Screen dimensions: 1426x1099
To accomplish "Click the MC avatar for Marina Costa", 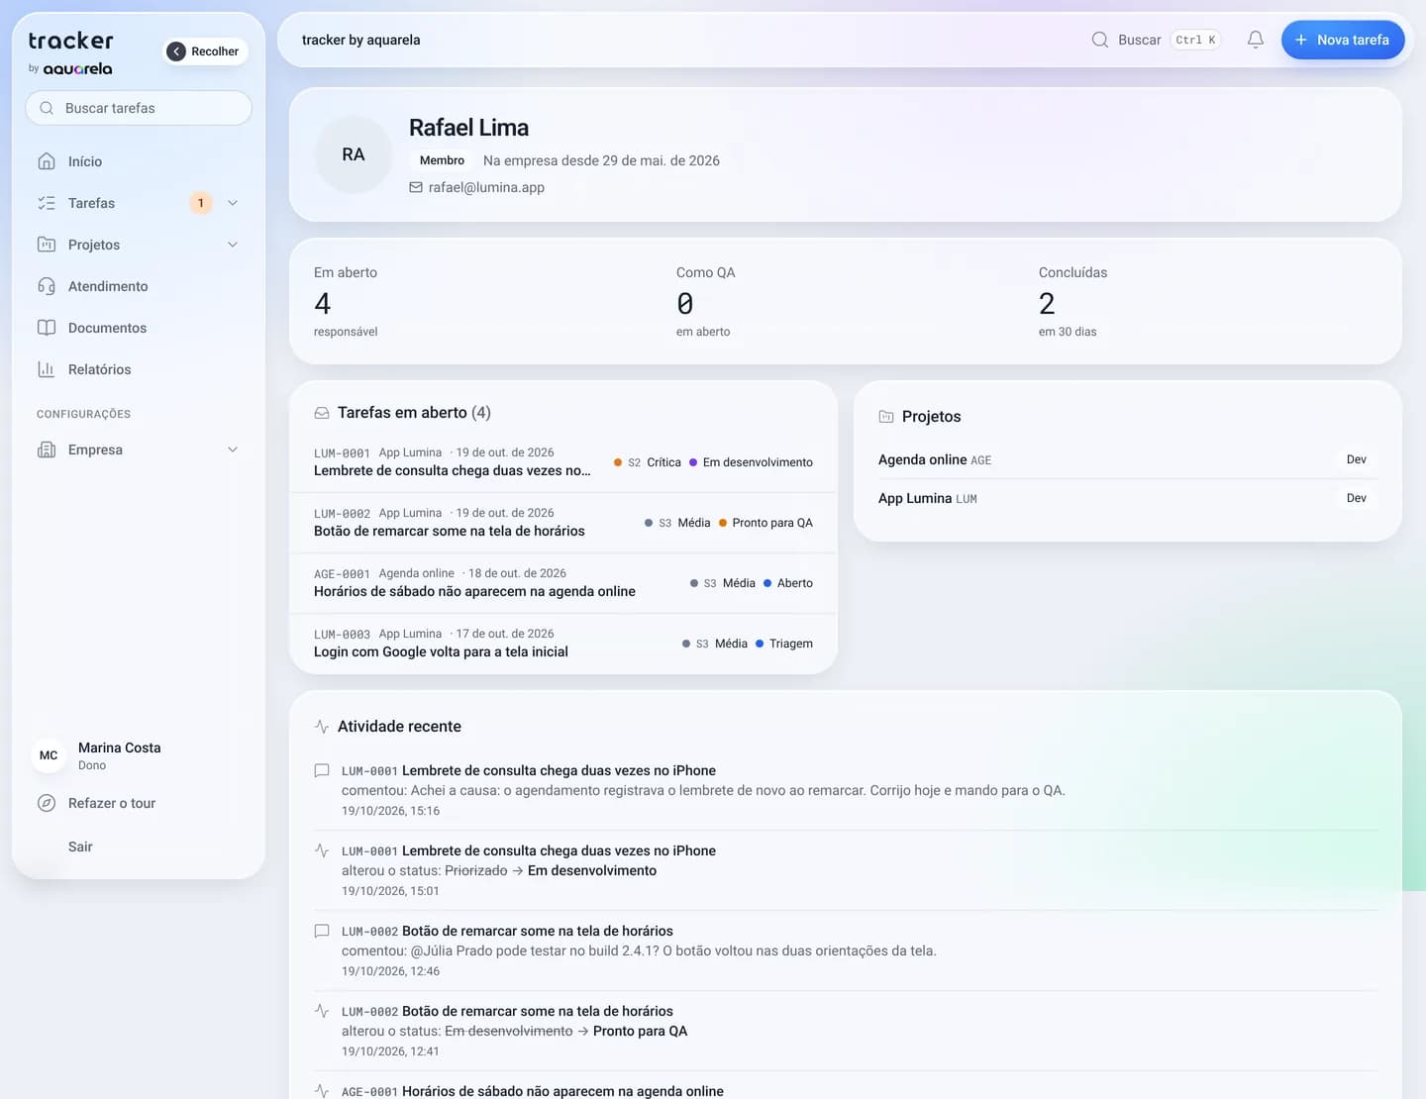I will pyautogui.click(x=49, y=755).
